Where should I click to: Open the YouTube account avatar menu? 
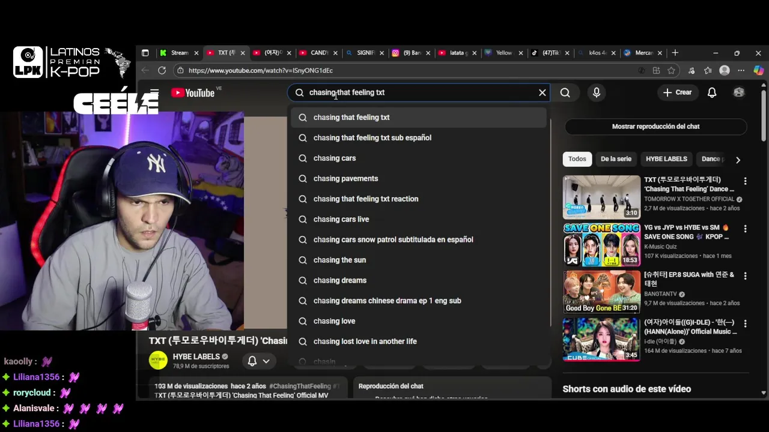point(739,92)
